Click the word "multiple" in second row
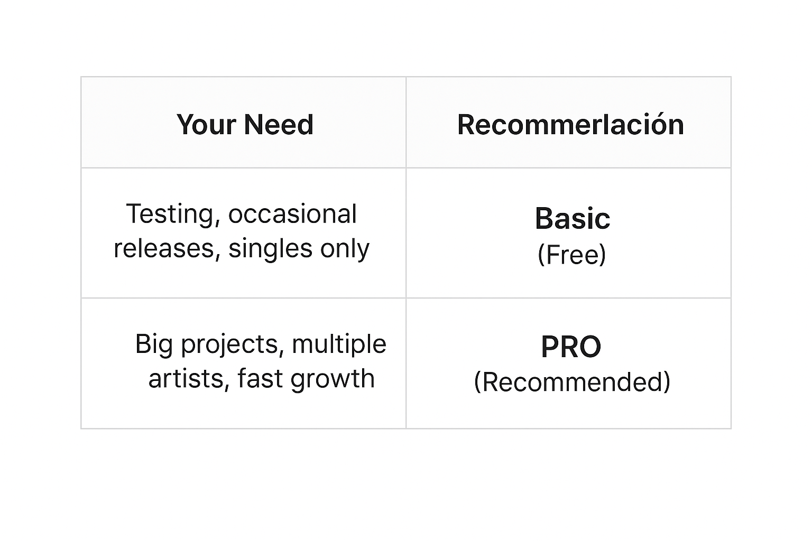Screen dimensions: 812x541 pyautogui.click(x=339, y=344)
